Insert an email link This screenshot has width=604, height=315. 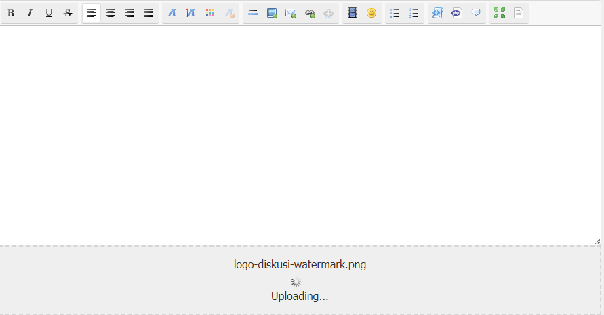(291, 13)
